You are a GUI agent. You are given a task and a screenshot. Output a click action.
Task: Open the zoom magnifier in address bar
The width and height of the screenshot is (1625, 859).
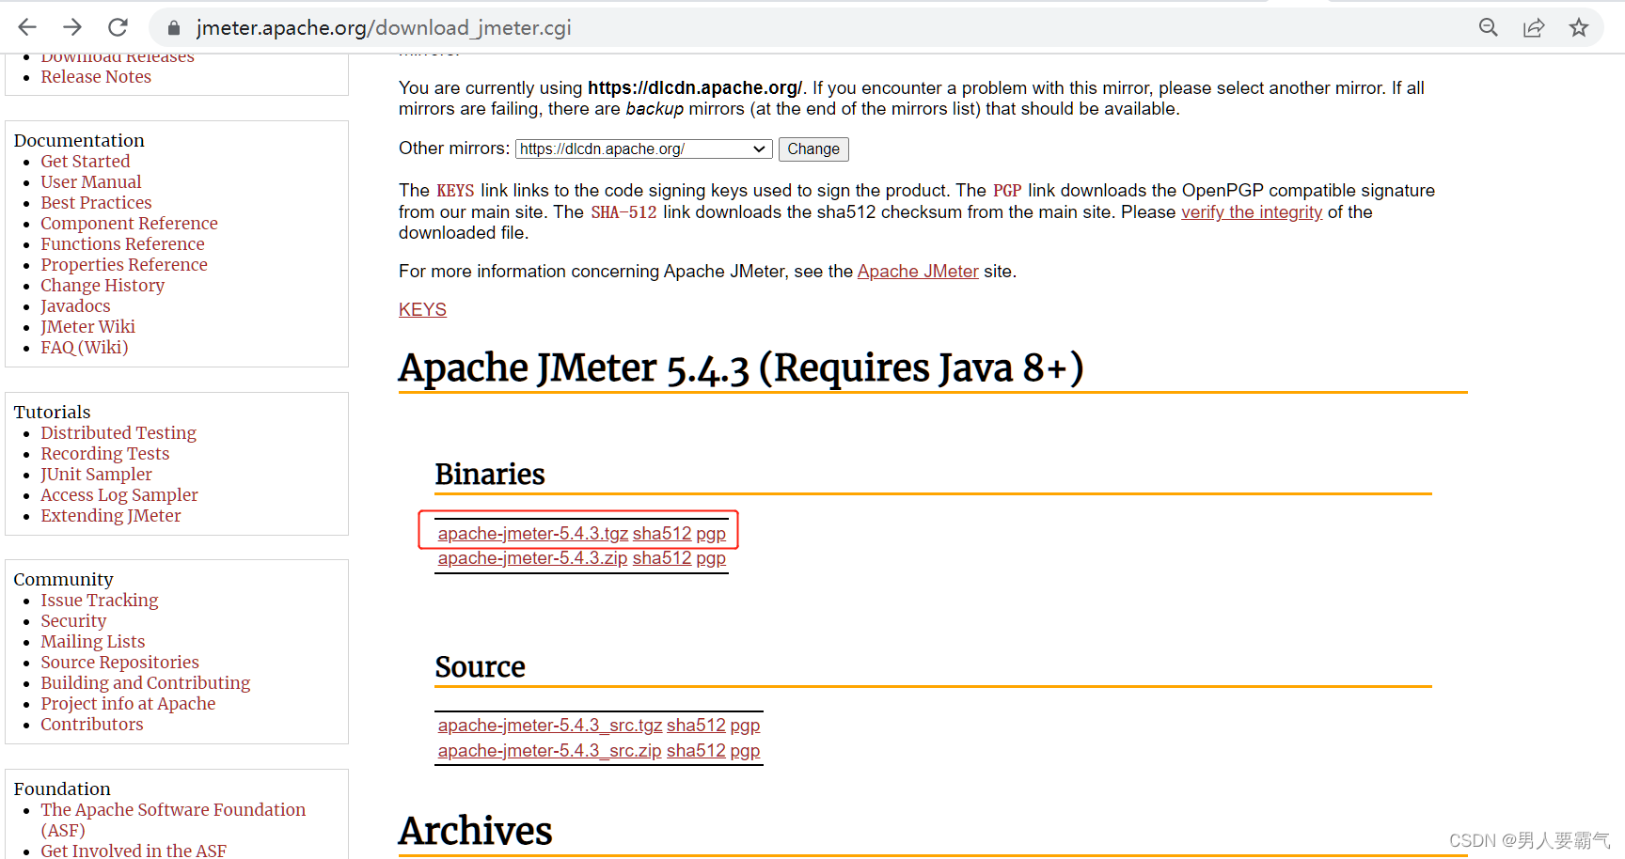click(1488, 27)
